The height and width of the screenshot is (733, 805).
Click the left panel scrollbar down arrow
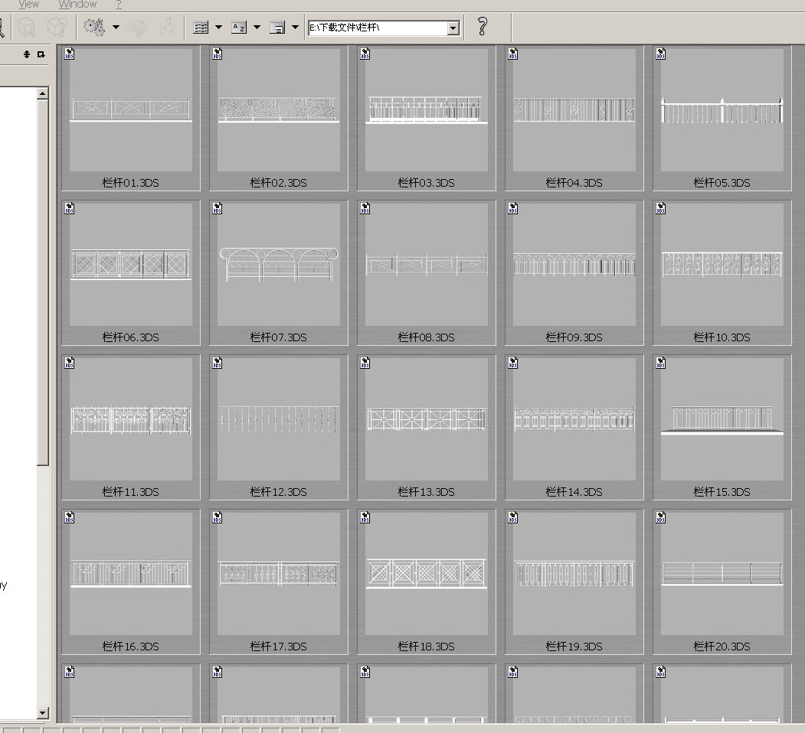43,713
